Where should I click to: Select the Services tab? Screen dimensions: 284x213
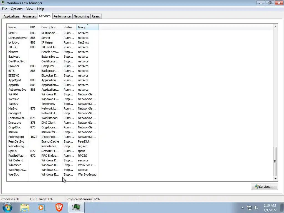tap(45, 16)
